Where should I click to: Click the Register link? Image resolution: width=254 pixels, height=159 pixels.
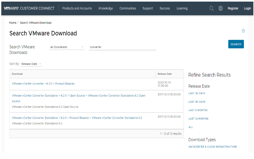coord(233,8)
